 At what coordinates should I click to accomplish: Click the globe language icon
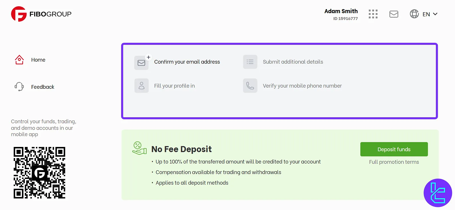click(414, 14)
